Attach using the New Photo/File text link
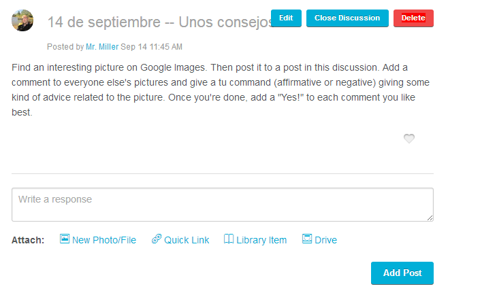 point(104,240)
